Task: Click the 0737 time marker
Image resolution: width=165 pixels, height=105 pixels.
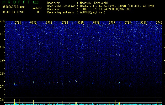Action: click(x=112, y=23)
